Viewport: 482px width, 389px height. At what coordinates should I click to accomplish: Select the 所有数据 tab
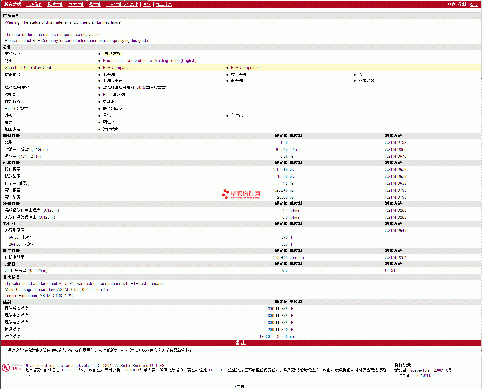12,5
